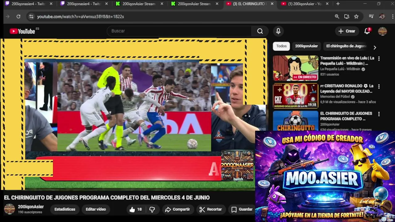The height and width of the screenshot is (222, 395).
Task: Click the Estadísticas button
Action: click(65, 209)
